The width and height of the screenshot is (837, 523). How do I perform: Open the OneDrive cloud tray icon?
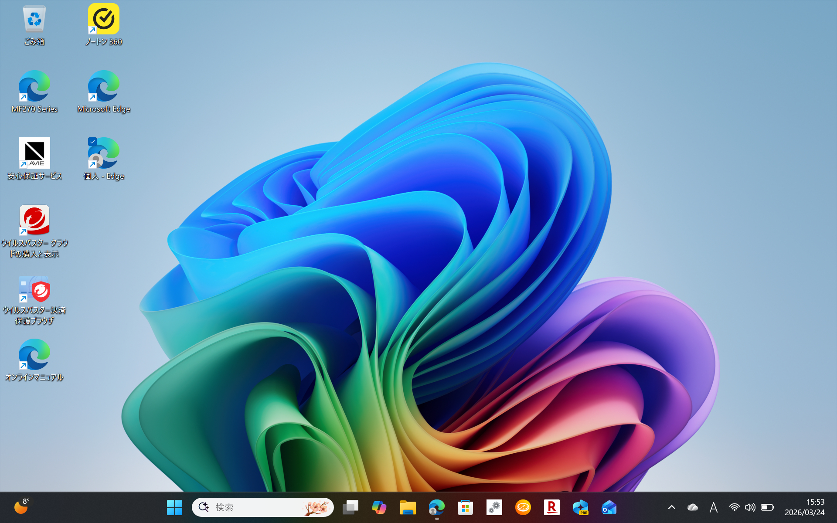[693, 507]
